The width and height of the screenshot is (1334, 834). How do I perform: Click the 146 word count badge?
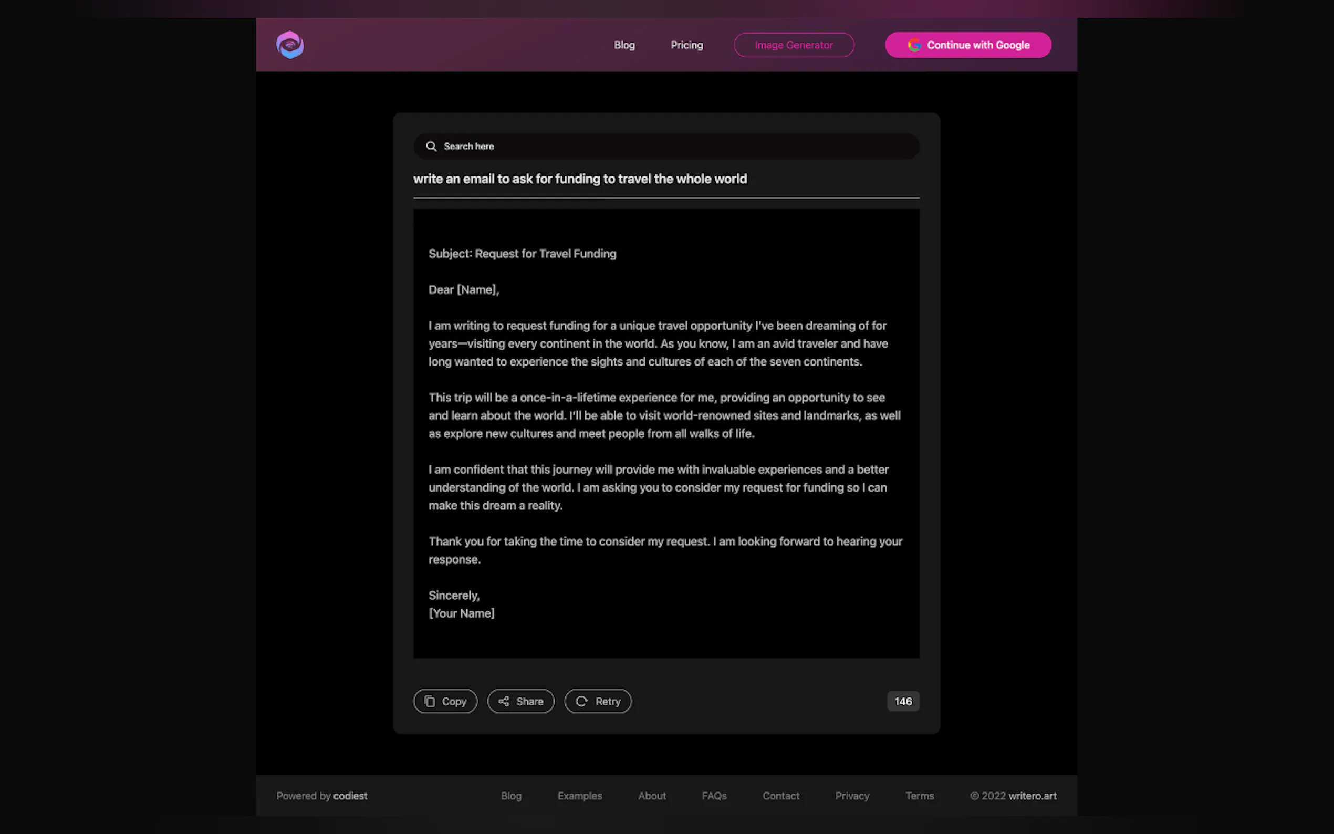click(x=902, y=701)
